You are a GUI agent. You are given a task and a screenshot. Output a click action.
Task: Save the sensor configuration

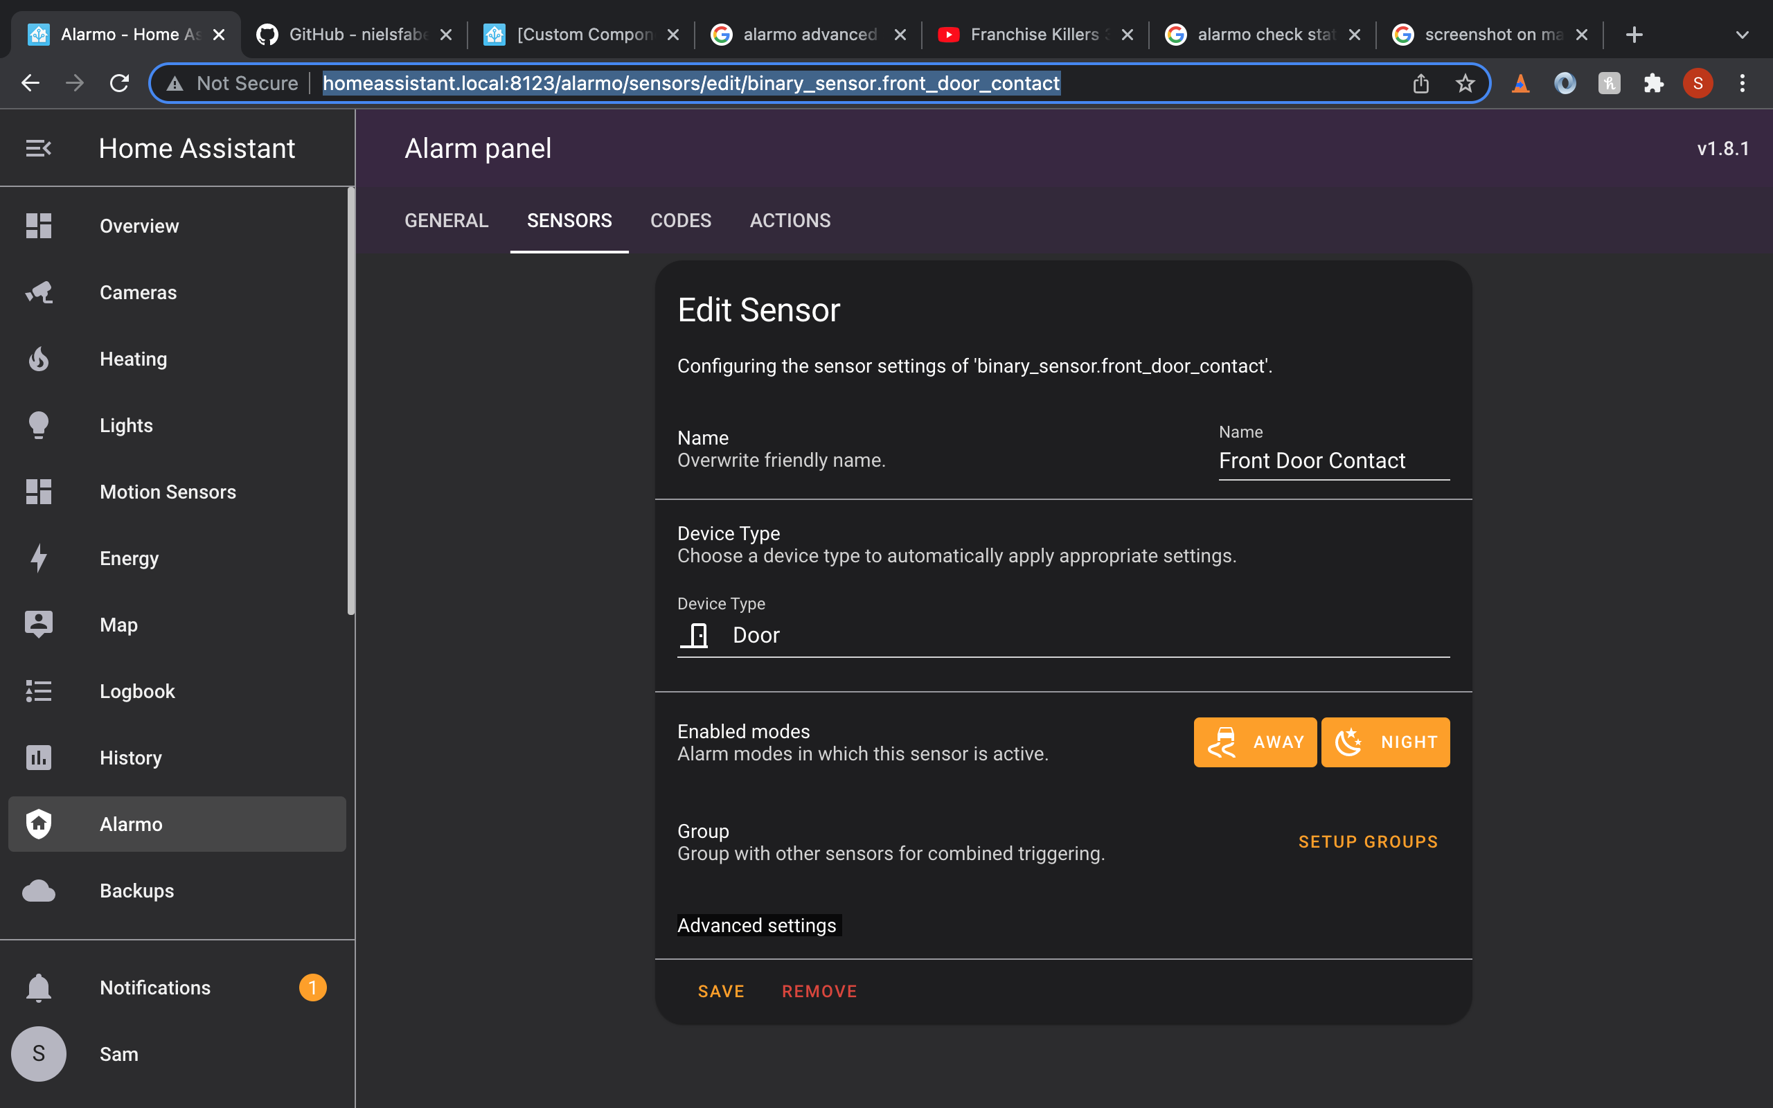(721, 991)
